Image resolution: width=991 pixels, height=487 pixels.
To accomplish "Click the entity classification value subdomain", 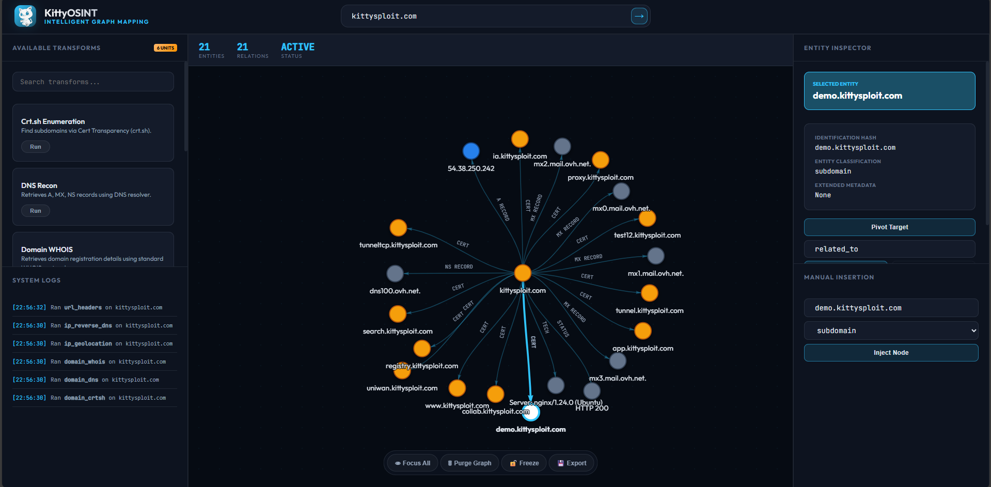I will (833, 171).
